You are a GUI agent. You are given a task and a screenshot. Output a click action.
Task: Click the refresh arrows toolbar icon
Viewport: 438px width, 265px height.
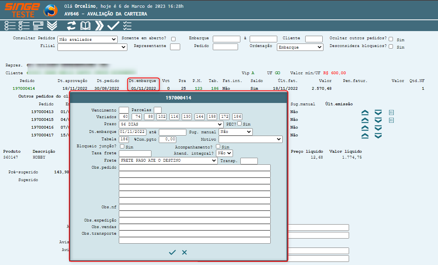point(71,26)
